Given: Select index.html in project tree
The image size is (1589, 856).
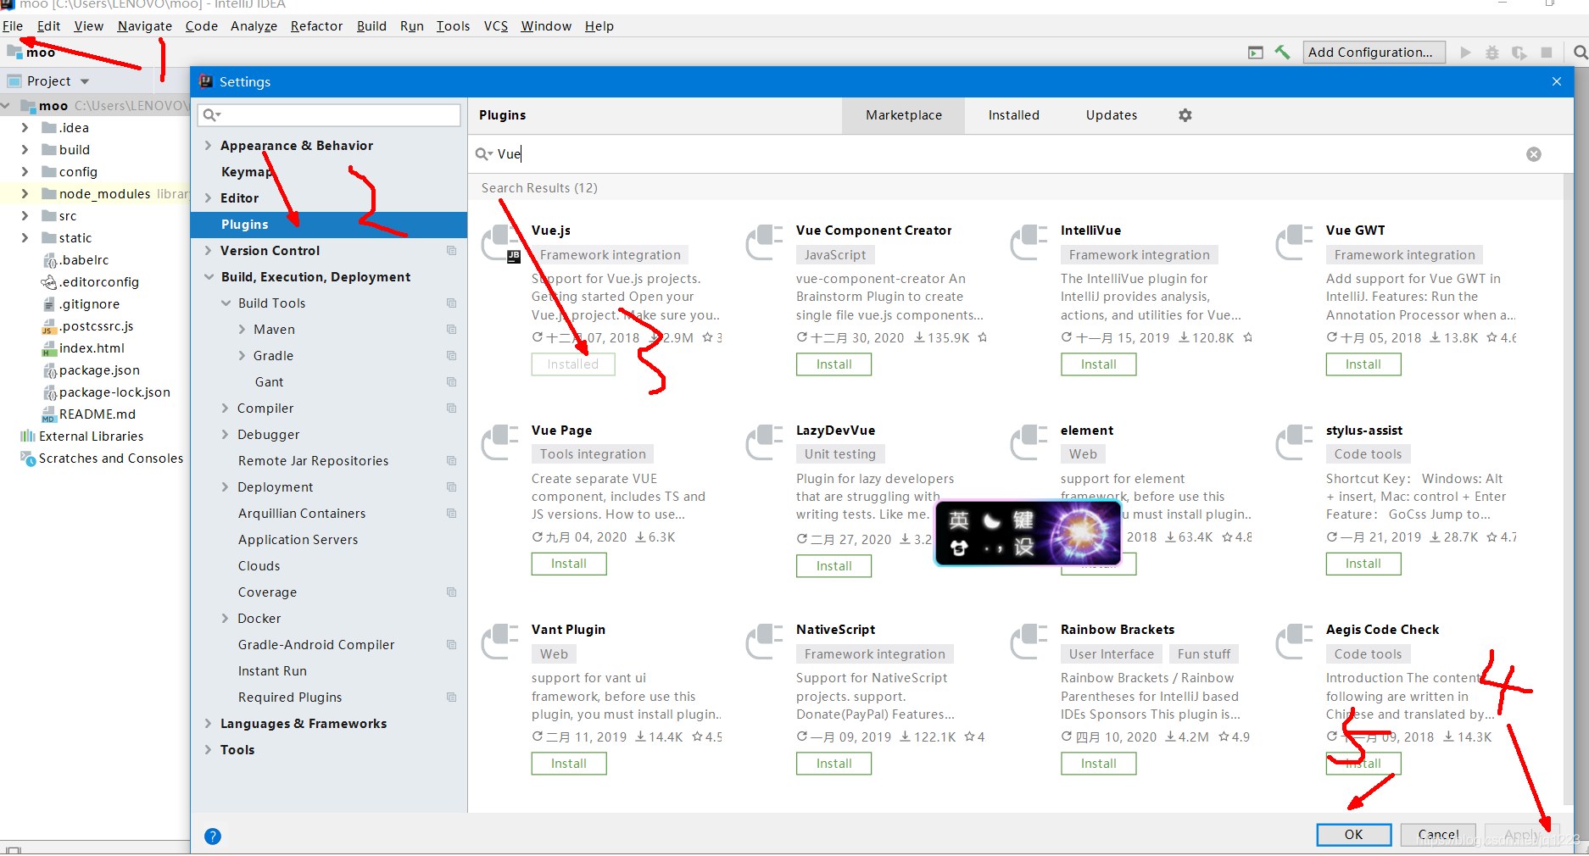Looking at the screenshot, I should click(92, 348).
